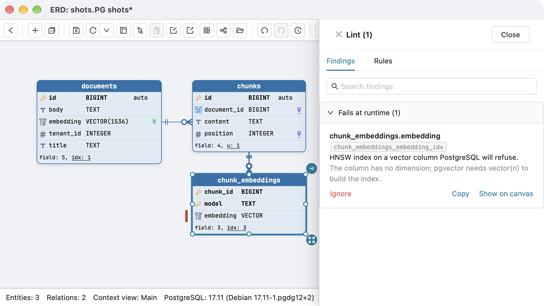Select the position INTEGER row in chunks
The width and height of the screenshot is (544, 306).
pos(249,134)
